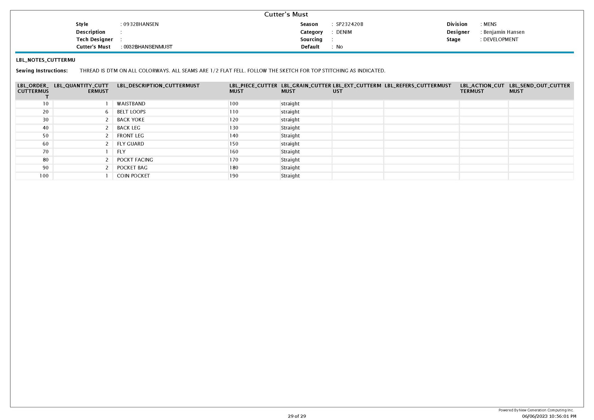Screen dimensions: 594x420
Task: Click the LBL_GRAIN_CUTTERMUST column header
Action: click(x=306, y=88)
